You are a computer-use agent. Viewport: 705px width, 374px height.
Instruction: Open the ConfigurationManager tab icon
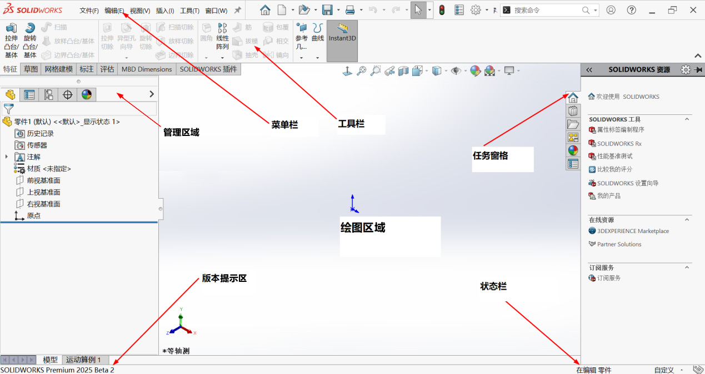(48, 95)
